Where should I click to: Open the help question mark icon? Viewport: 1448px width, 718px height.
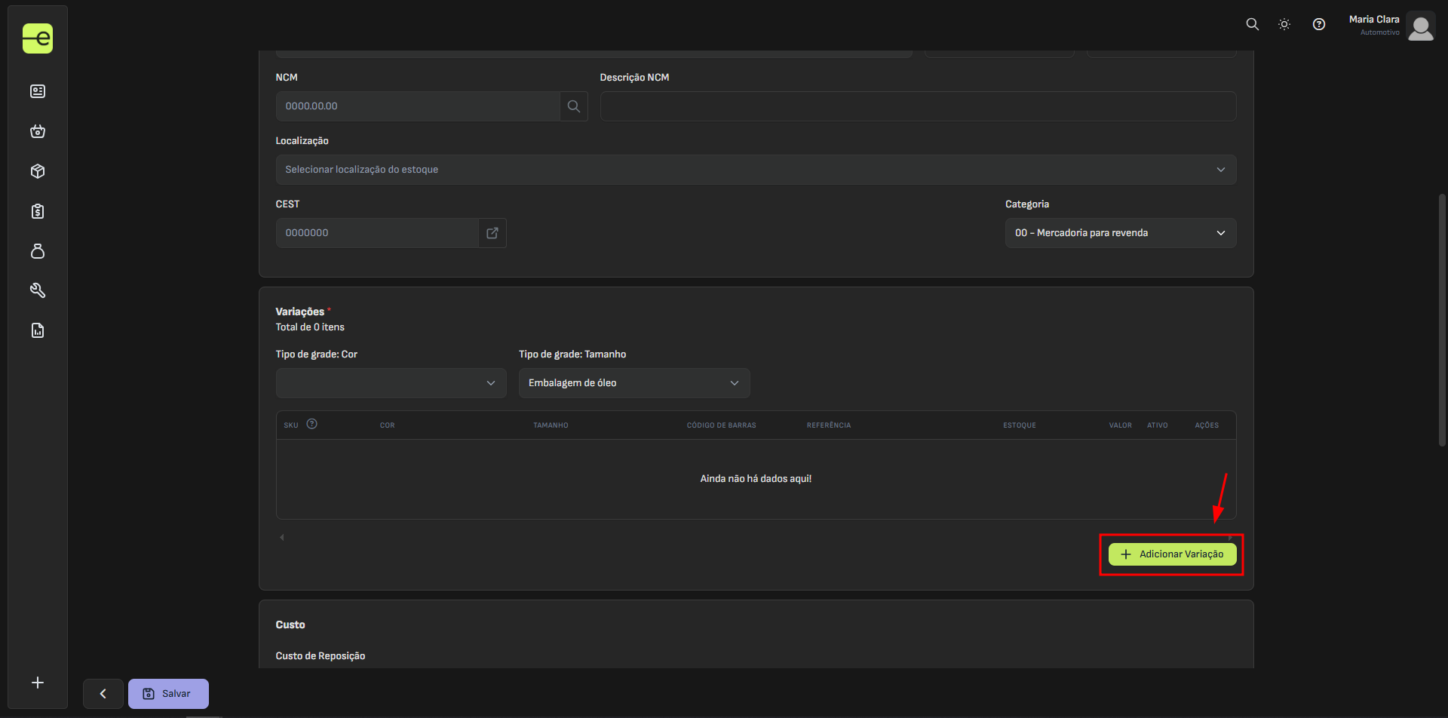[1318, 24]
